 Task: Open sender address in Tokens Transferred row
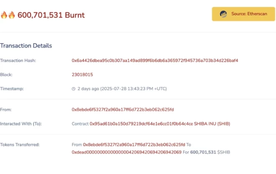pyautogui.click(x=134, y=145)
